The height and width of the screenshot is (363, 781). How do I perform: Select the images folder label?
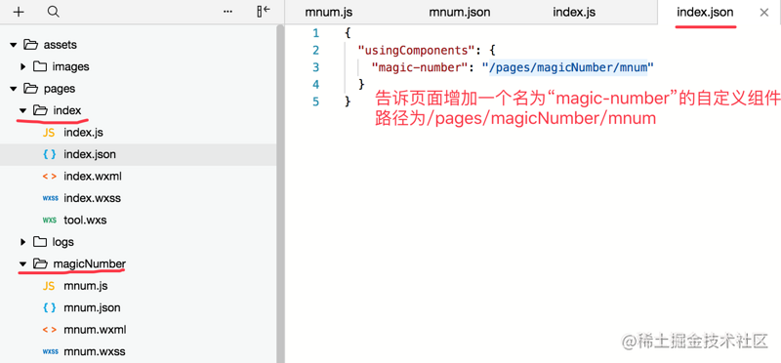(x=70, y=66)
